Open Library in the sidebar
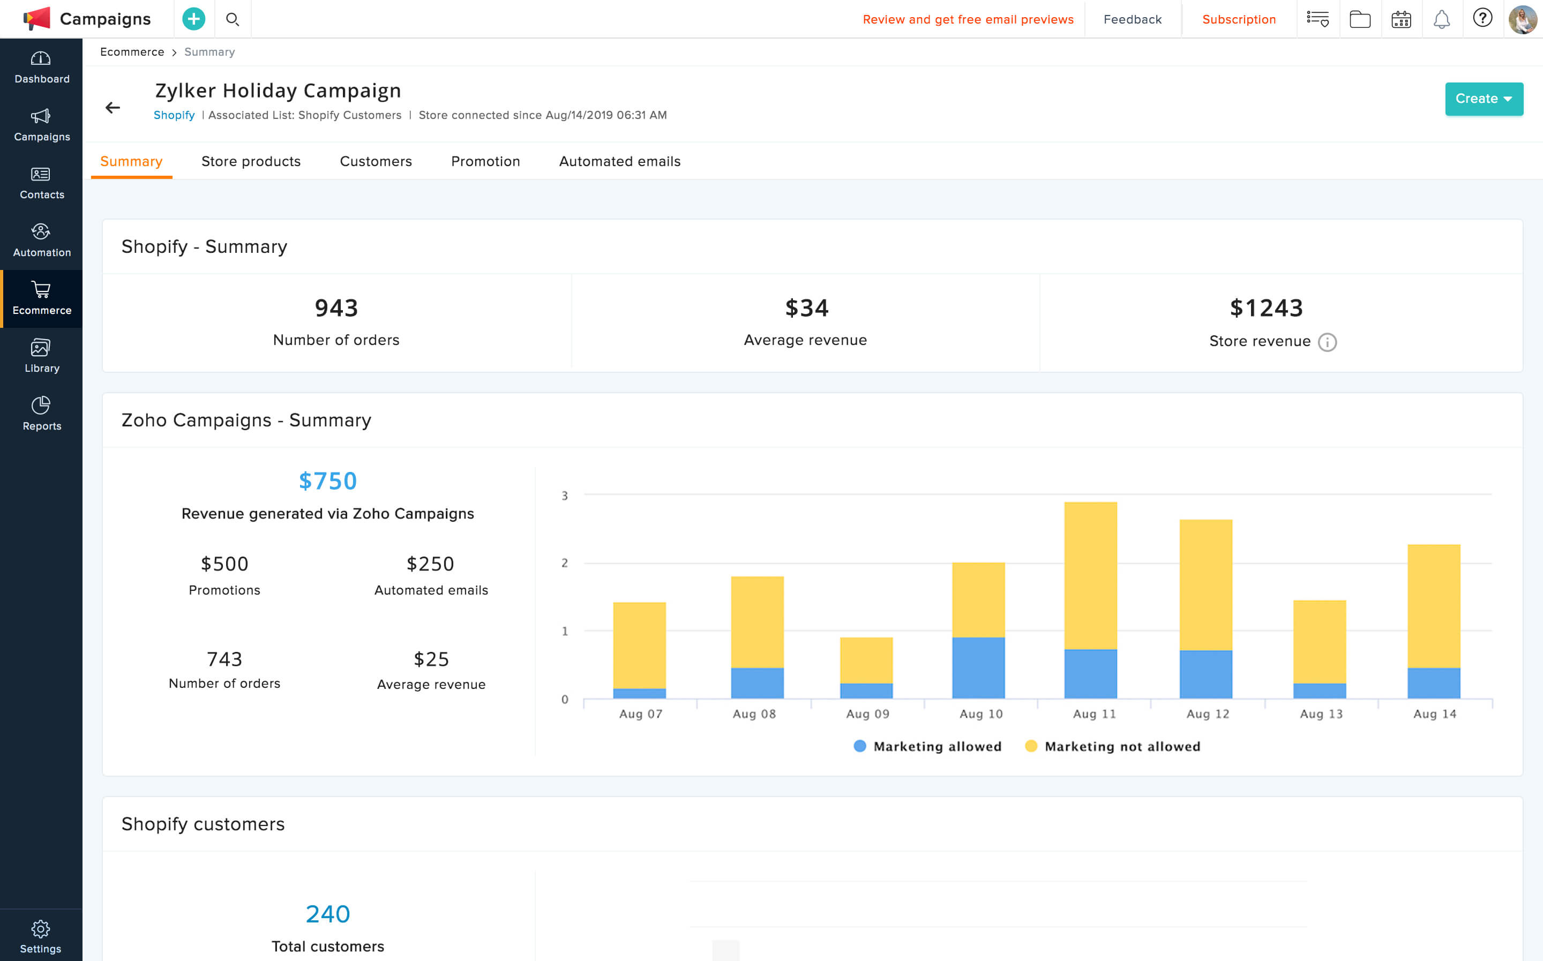This screenshot has height=961, width=1543. 41,357
